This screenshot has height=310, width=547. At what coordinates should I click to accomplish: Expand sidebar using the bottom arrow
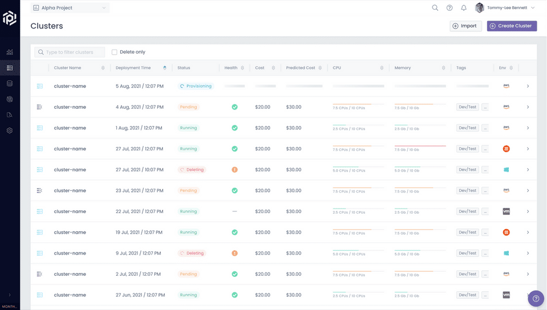tap(10, 295)
